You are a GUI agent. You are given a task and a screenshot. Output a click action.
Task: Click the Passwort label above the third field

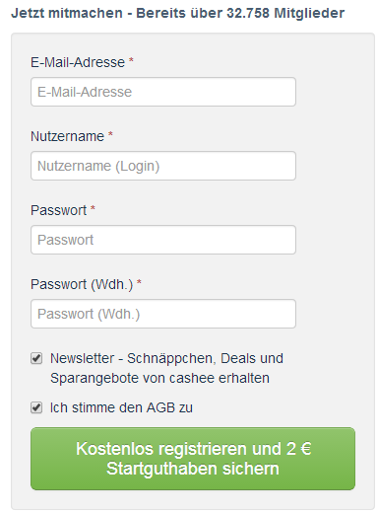[x=59, y=210]
